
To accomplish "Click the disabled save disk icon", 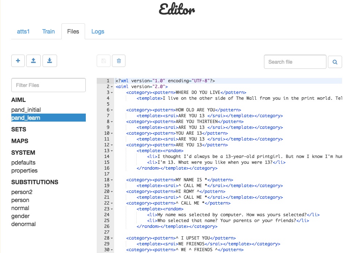I will click(x=104, y=61).
